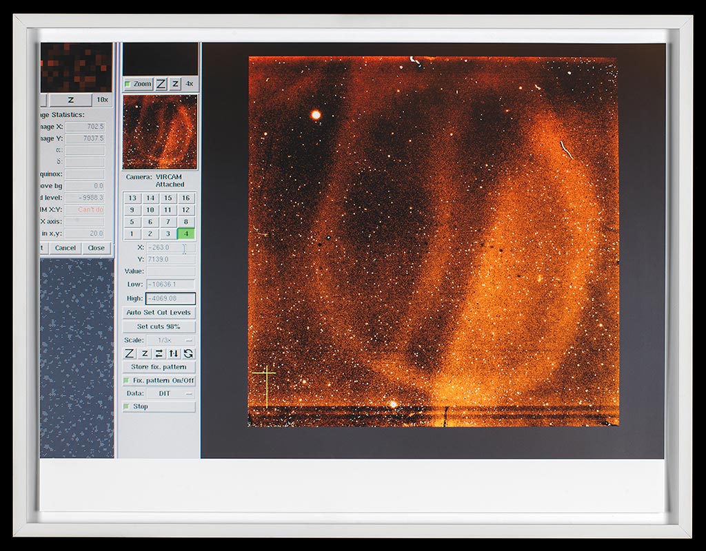Click the High cut level input field

(170, 299)
